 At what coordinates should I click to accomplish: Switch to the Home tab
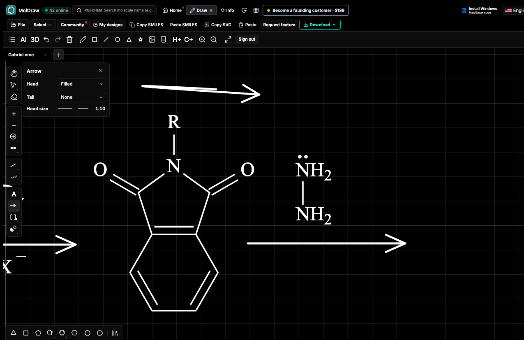pos(172,10)
